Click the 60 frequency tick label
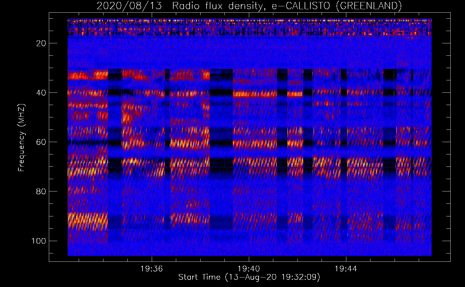This screenshot has height=287, width=465. [x=41, y=142]
